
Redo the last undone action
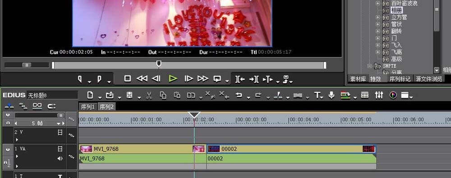(x=258, y=95)
